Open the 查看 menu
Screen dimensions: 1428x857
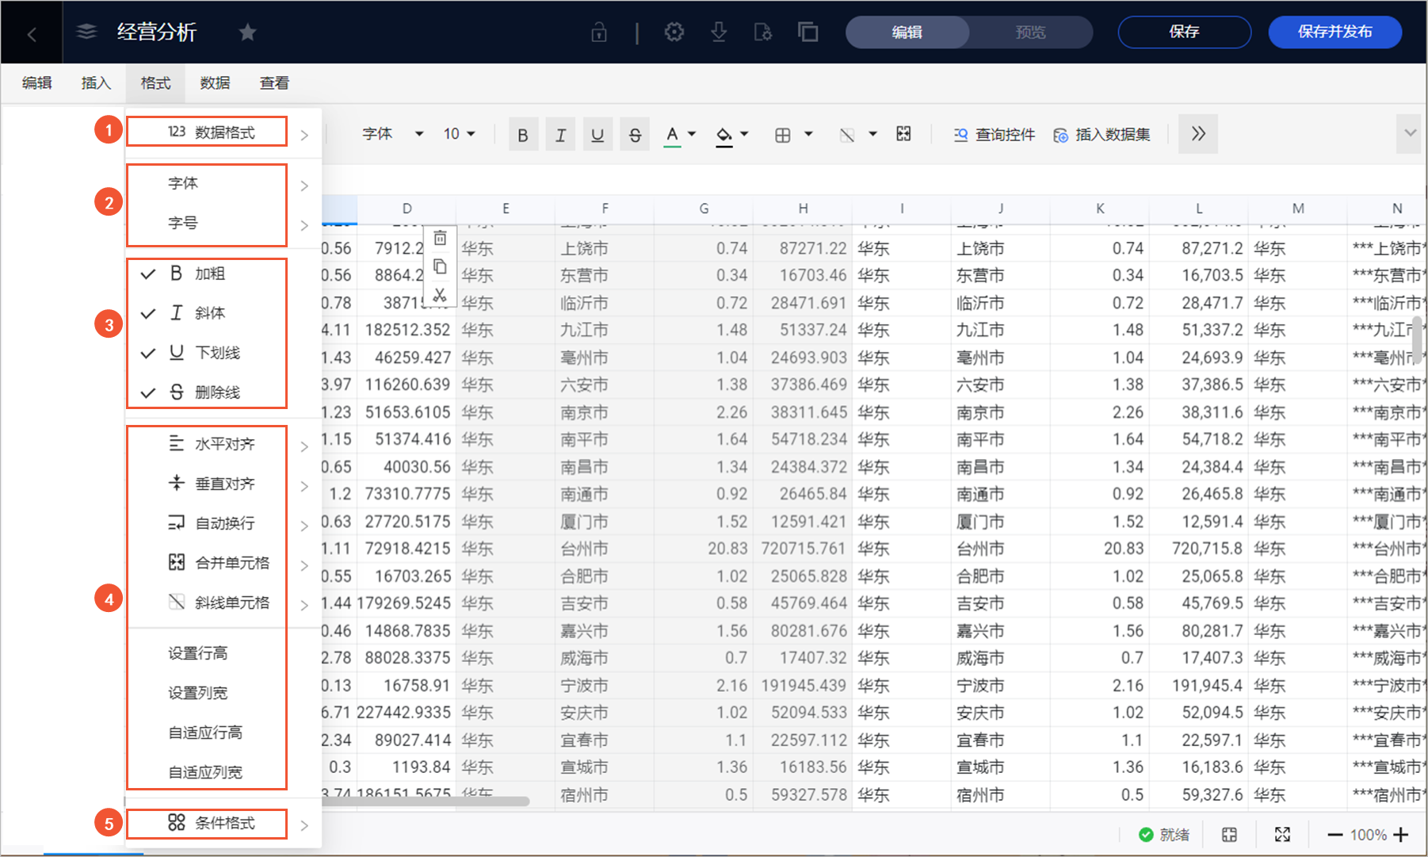(x=274, y=83)
